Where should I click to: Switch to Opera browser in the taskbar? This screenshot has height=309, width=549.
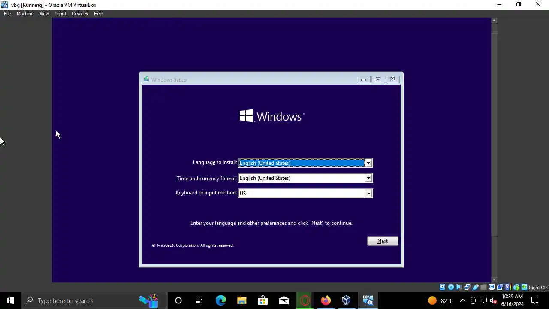pos(305,300)
